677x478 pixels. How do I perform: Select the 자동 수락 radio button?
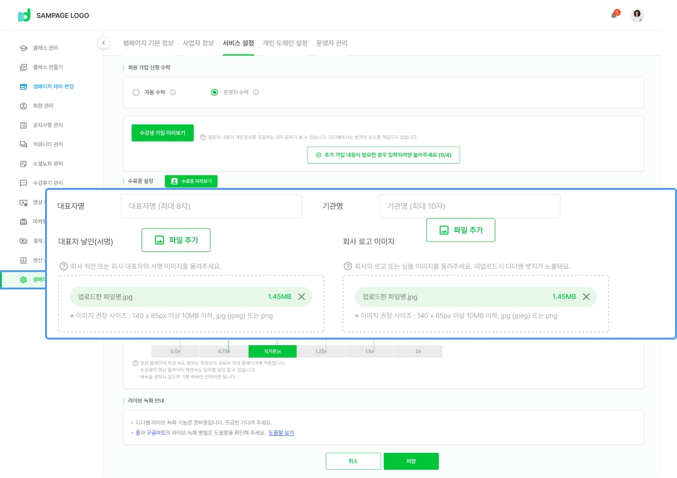pos(137,92)
